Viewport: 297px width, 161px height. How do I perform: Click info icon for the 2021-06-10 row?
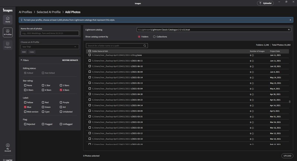[253, 67]
